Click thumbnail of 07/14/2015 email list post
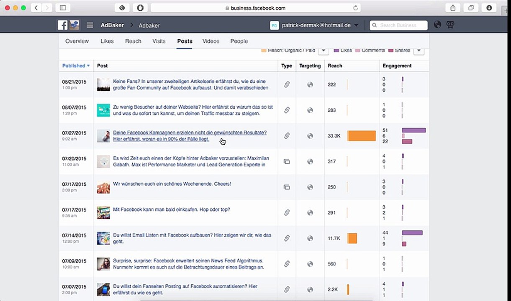Screen dimensions: 511x301 point(103,238)
